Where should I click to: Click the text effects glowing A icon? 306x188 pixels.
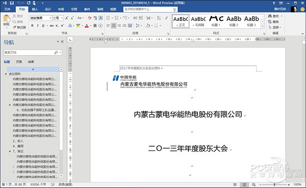(x=70, y=25)
